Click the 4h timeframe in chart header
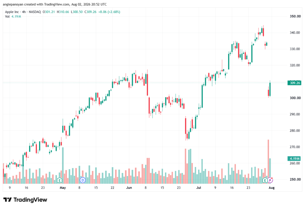 pyautogui.click(x=24, y=12)
